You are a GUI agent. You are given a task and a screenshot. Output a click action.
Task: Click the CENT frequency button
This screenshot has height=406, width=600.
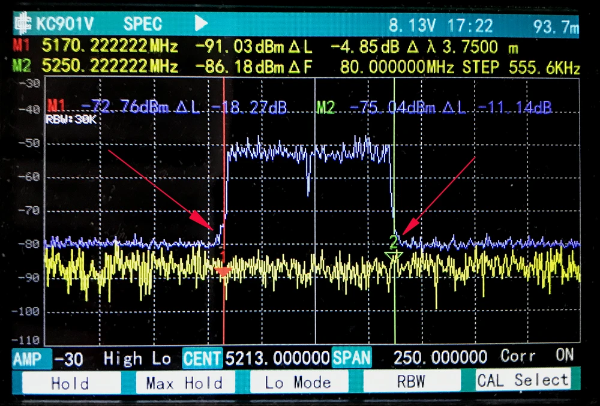tap(200, 357)
